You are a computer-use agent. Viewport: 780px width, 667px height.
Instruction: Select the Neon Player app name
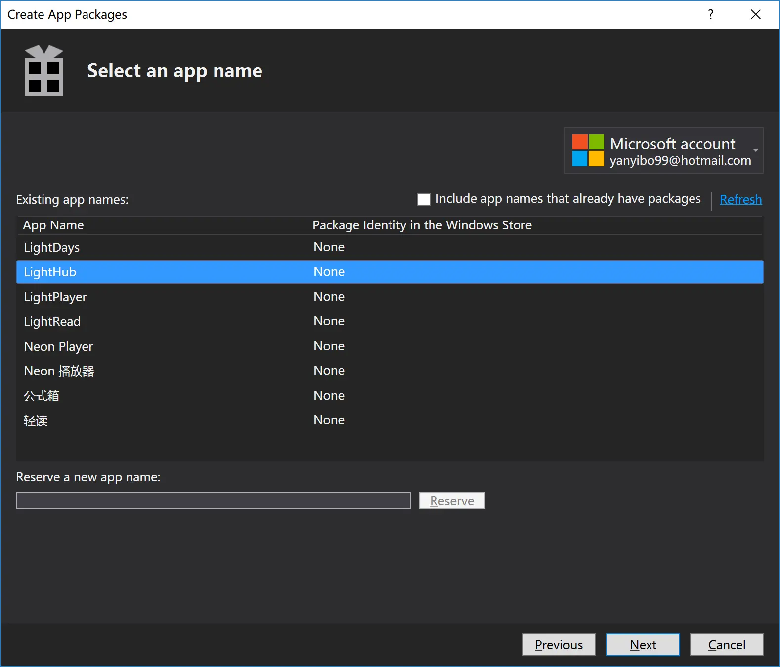pos(58,346)
